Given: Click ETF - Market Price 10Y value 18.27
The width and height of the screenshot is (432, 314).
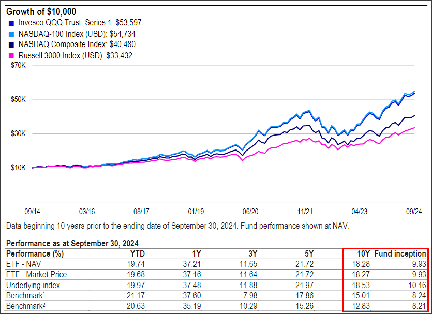Looking at the screenshot, I should (361, 275).
